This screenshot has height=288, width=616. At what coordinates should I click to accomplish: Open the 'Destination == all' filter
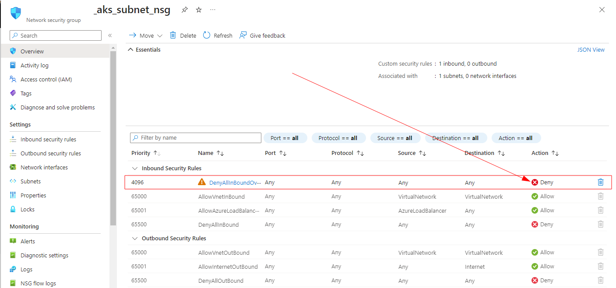tap(455, 138)
